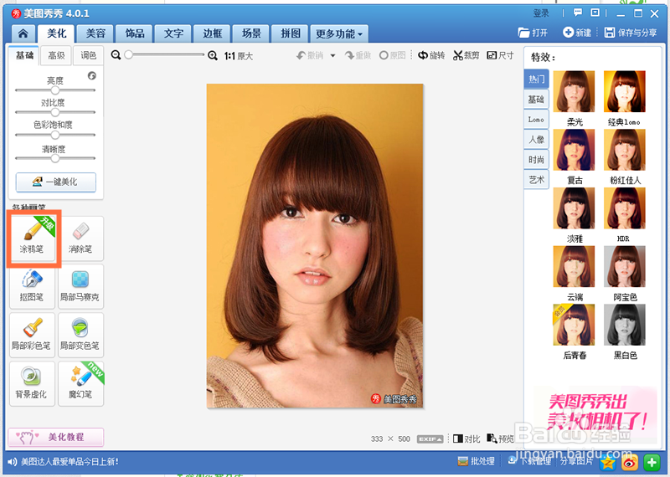
Task: Click the 一键美化 one-click beautify button
Action: click(x=56, y=182)
